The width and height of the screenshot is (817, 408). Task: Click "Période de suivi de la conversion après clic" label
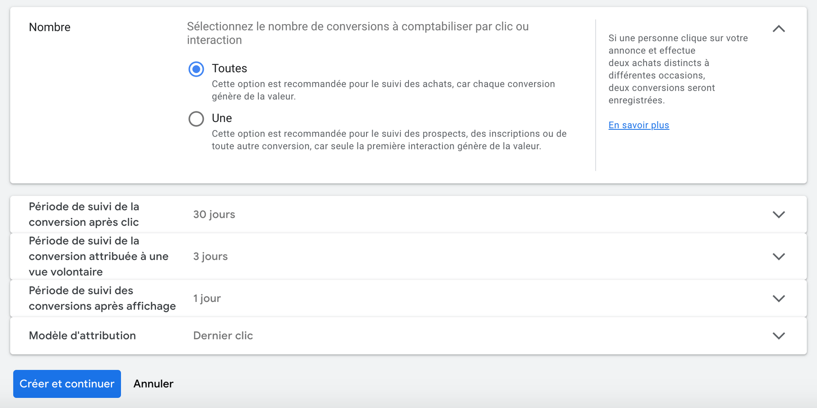pyautogui.click(x=84, y=215)
